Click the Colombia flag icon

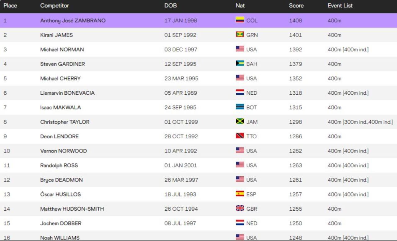click(240, 20)
